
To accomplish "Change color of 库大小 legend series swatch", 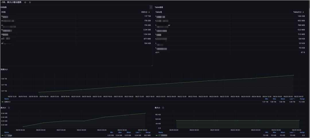I will pos(3,135).
